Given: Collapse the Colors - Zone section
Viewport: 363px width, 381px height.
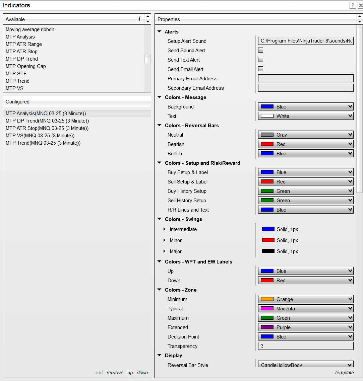Looking at the screenshot, I should pos(159,290).
